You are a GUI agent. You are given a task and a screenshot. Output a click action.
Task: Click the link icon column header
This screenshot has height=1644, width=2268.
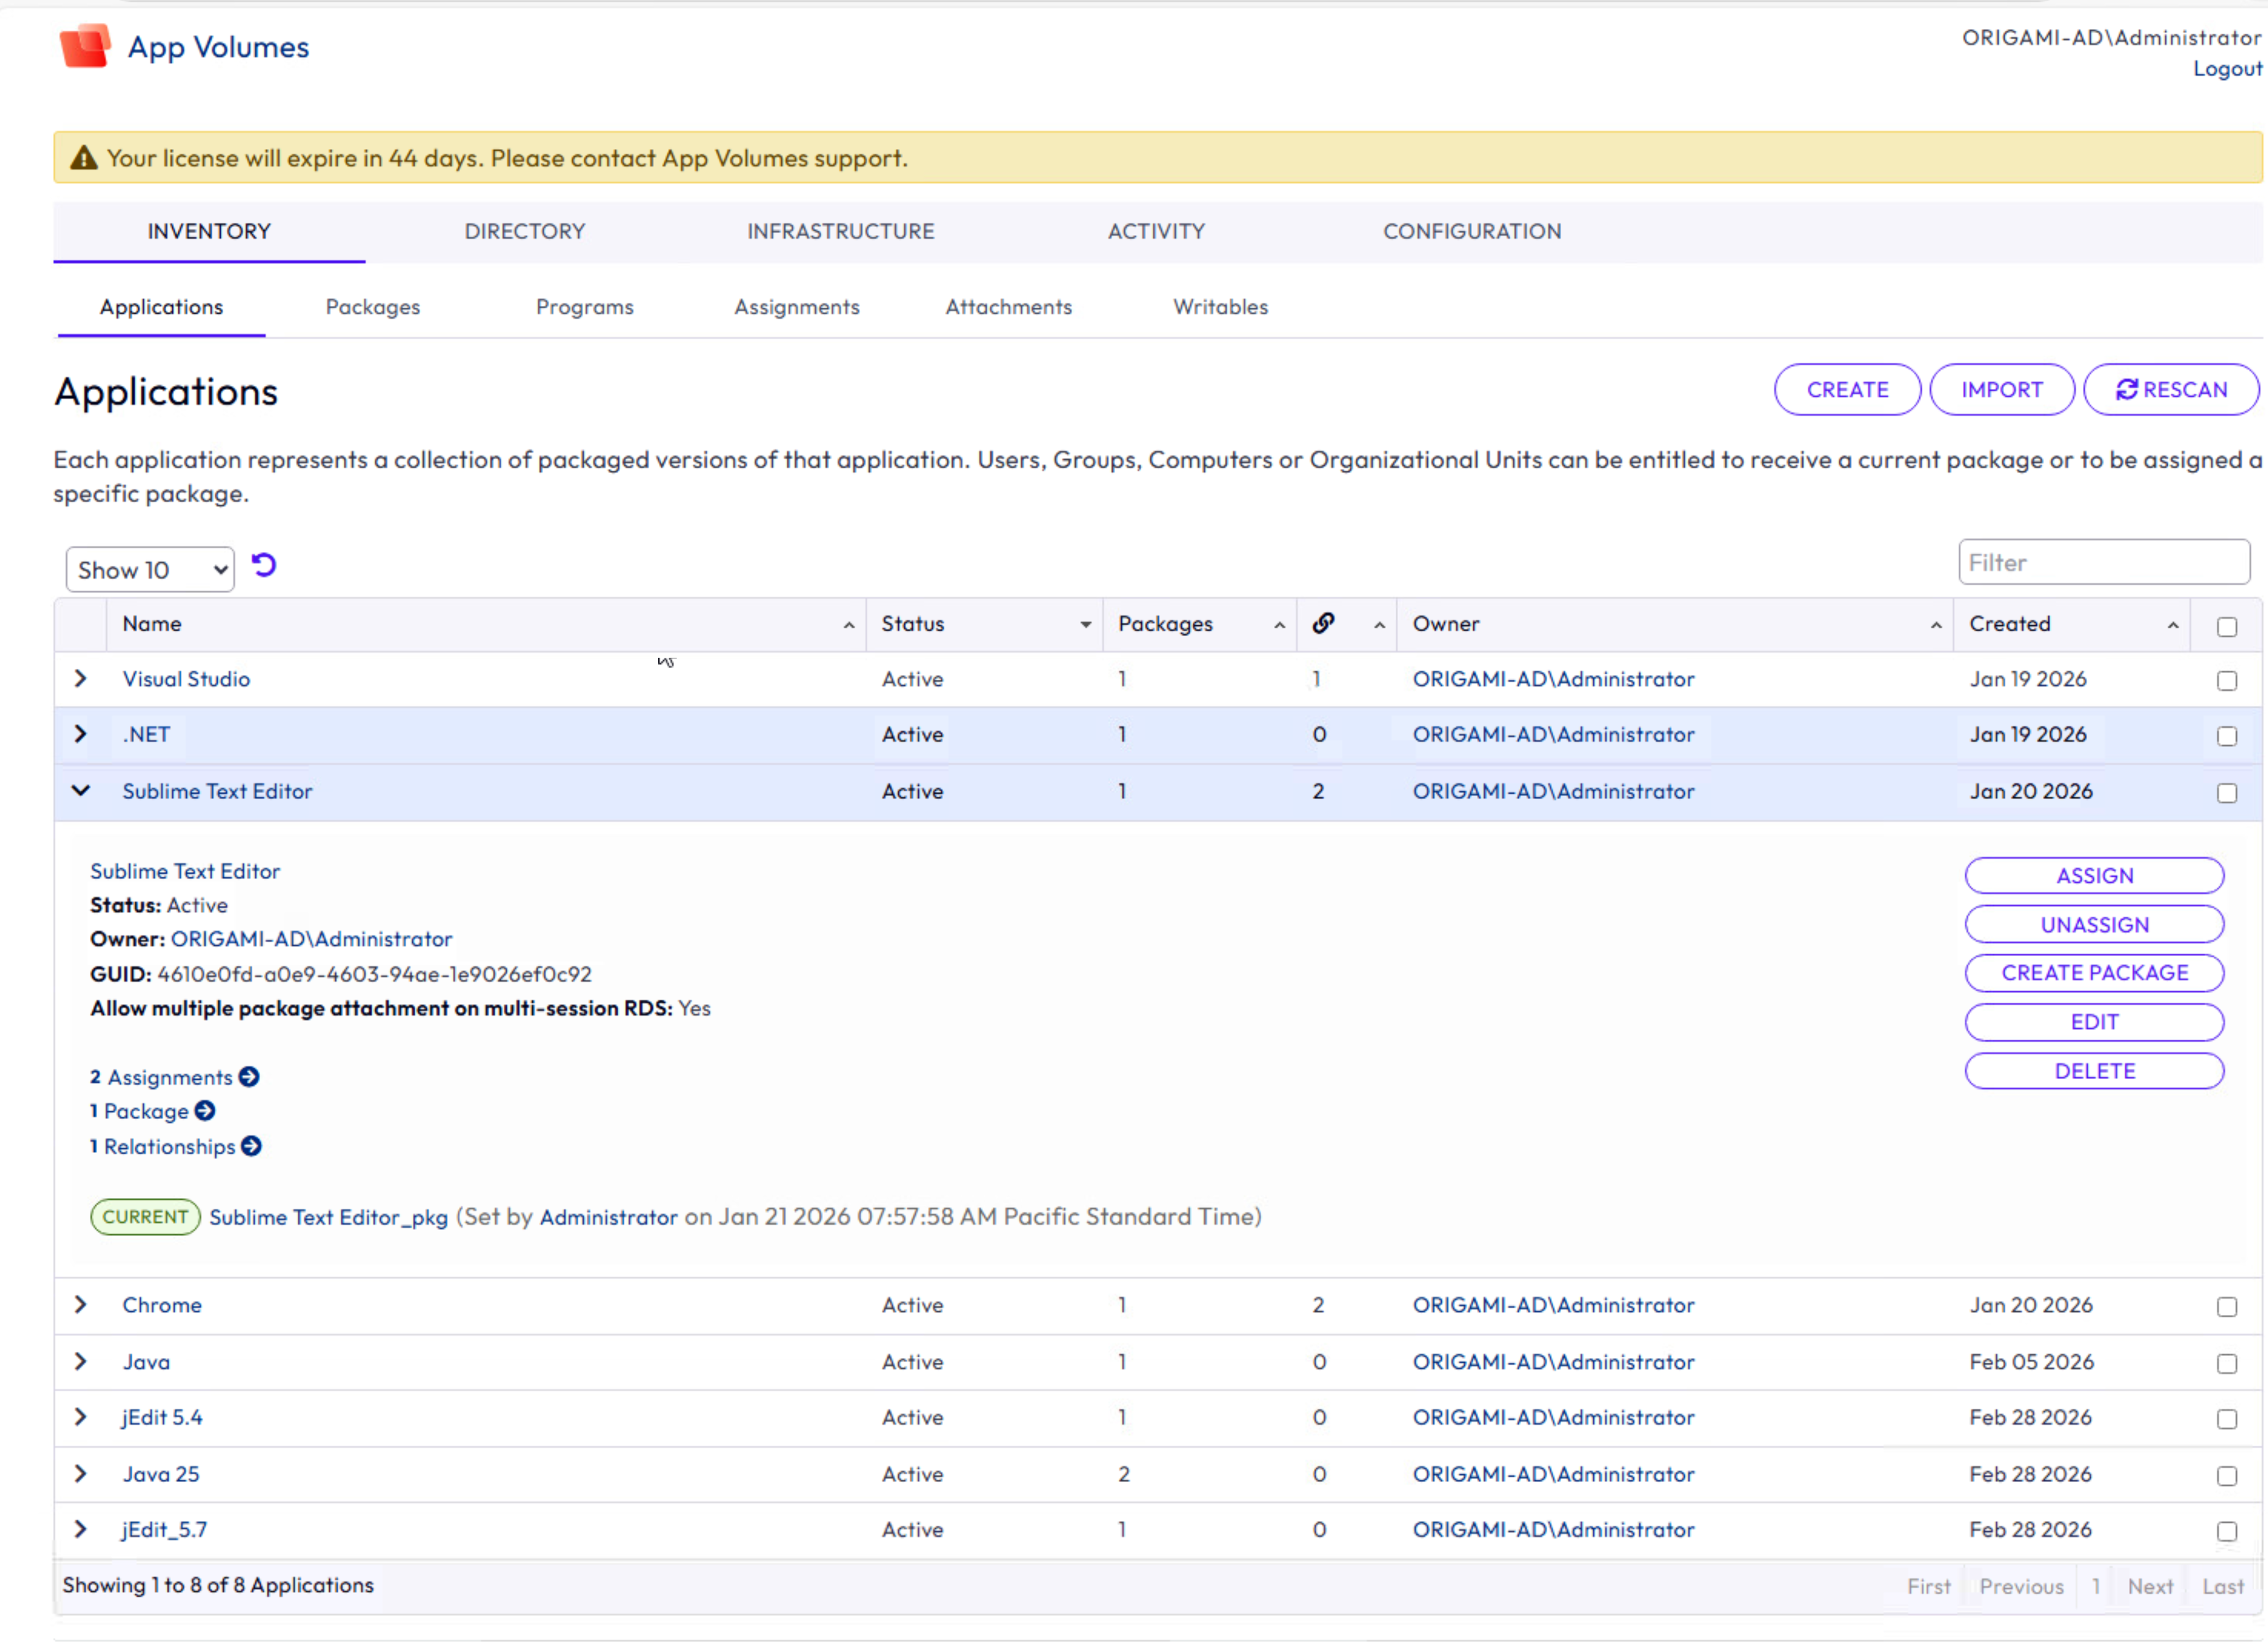1323,624
